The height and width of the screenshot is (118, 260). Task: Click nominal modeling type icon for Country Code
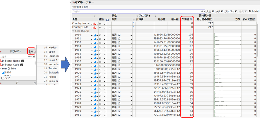pos(95,28)
